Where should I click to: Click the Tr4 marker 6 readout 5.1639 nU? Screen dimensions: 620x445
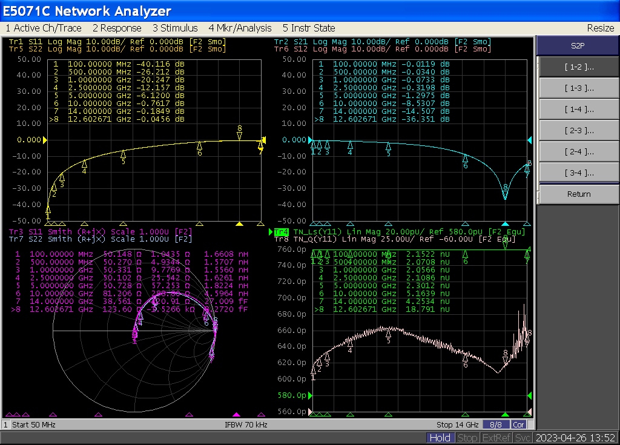click(x=428, y=294)
